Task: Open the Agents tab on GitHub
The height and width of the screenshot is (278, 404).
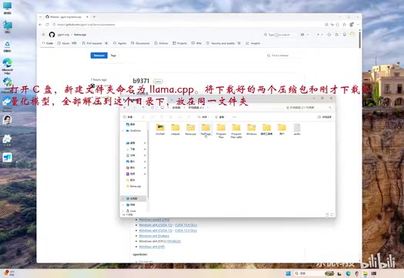Action: pyautogui.click(x=120, y=43)
